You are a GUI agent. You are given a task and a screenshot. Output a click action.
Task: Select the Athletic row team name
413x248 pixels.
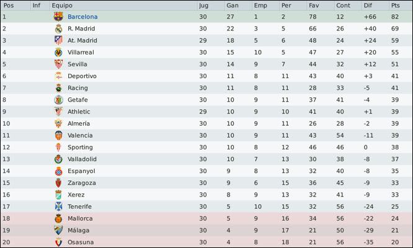[x=79, y=112]
